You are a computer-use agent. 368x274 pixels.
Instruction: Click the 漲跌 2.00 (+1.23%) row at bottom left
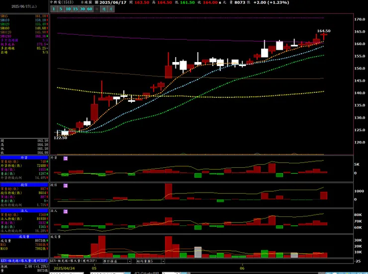(x=24, y=267)
